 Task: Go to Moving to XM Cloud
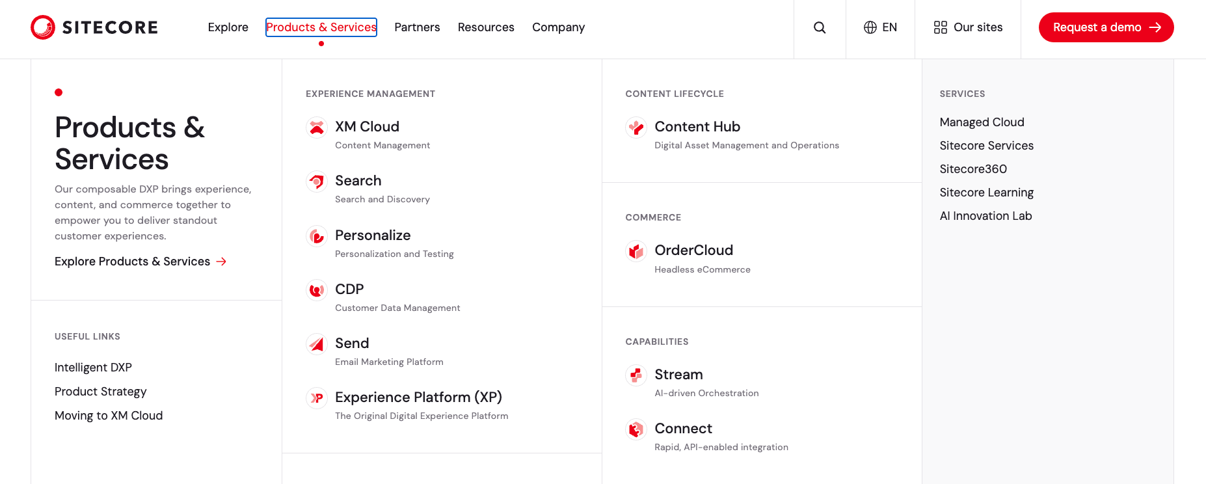tap(109, 416)
